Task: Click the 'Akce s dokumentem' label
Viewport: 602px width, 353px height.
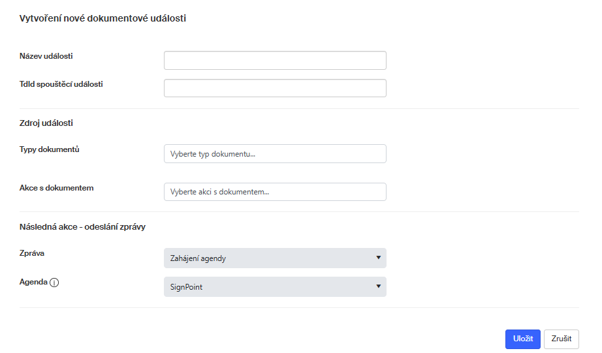Action: [57, 188]
